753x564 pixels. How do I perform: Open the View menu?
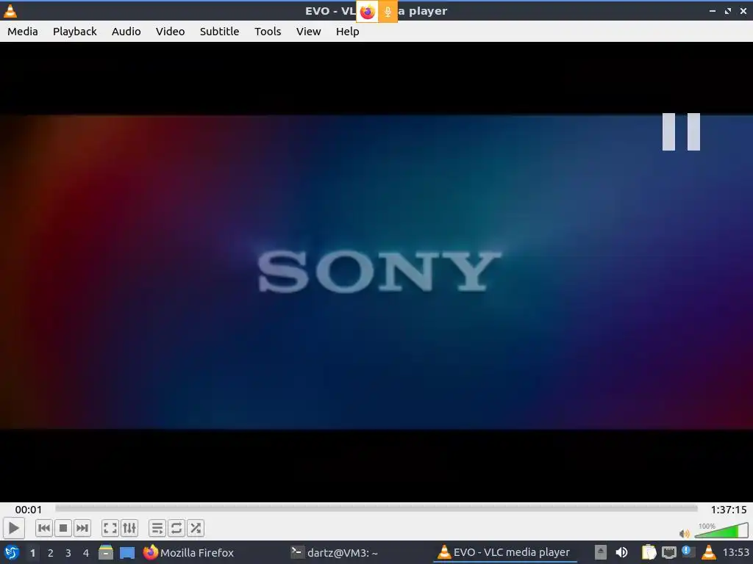coord(308,32)
